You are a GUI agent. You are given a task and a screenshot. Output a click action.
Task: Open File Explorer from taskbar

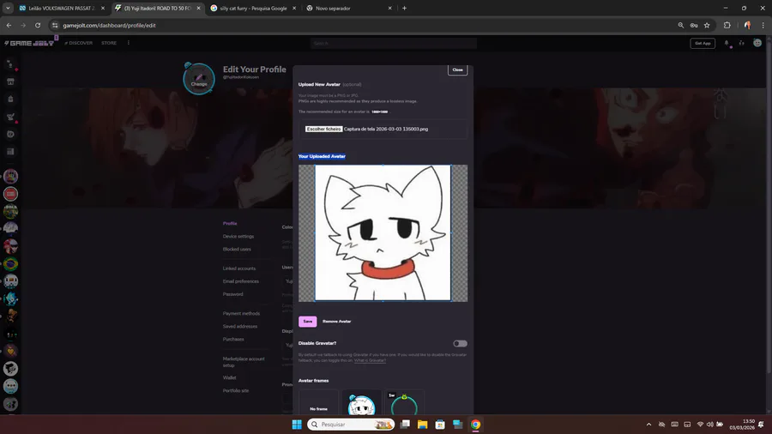(422, 425)
